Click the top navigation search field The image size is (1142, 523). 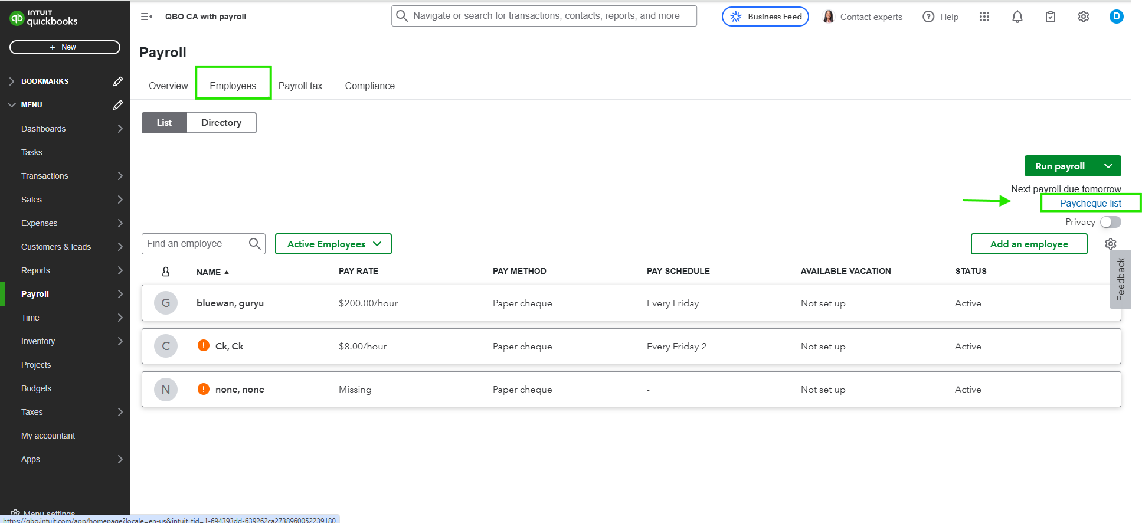545,16
